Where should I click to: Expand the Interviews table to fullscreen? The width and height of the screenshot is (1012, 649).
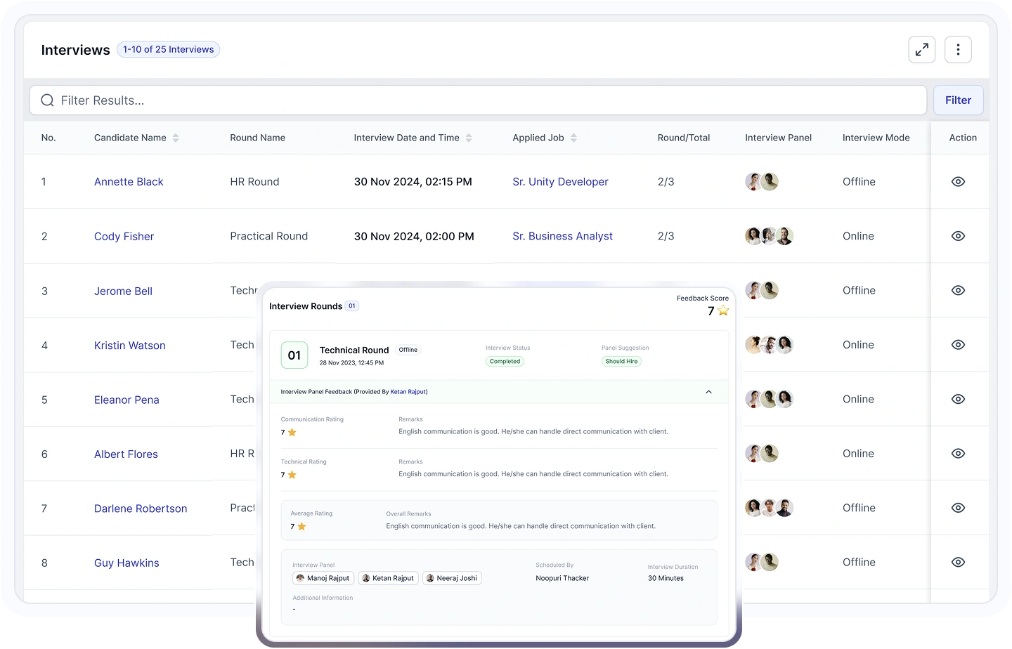[922, 49]
